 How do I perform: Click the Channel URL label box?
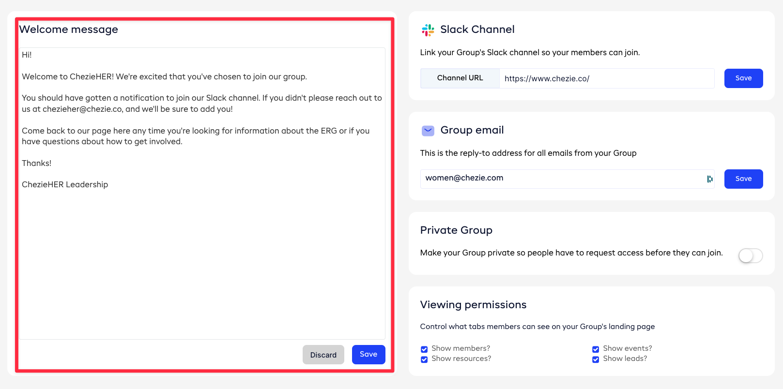pos(460,78)
